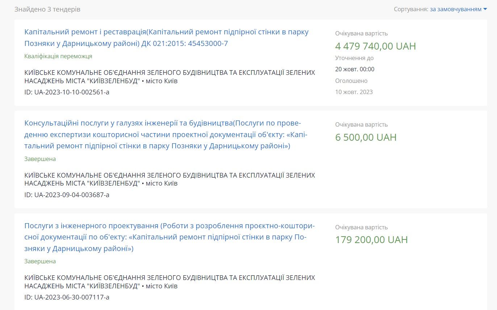Viewport: 497px width, 310px height.
Task: Select tender ID UA-2023-10-10-002561-a
Action: pyautogui.click(x=67, y=92)
